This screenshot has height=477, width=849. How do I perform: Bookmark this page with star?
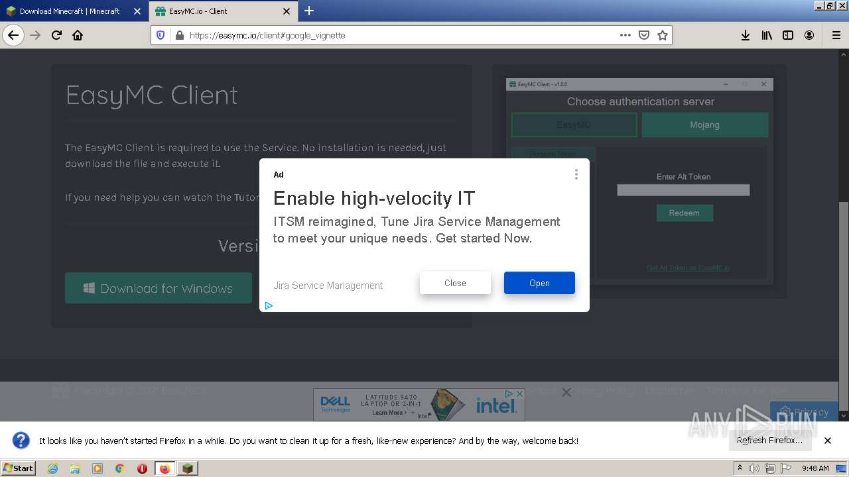tap(662, 35)
